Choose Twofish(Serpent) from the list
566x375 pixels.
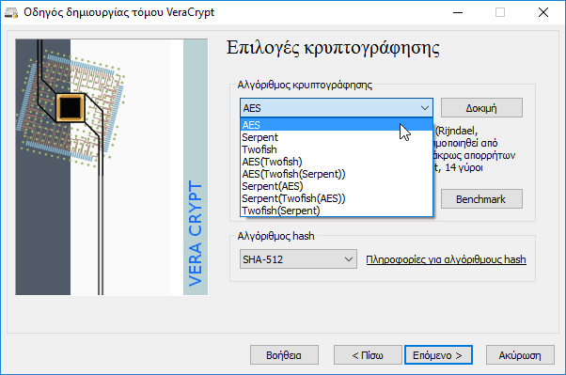[x=336, y=211]
